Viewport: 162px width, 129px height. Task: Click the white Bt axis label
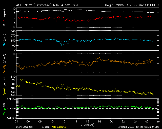pos(4,24)
